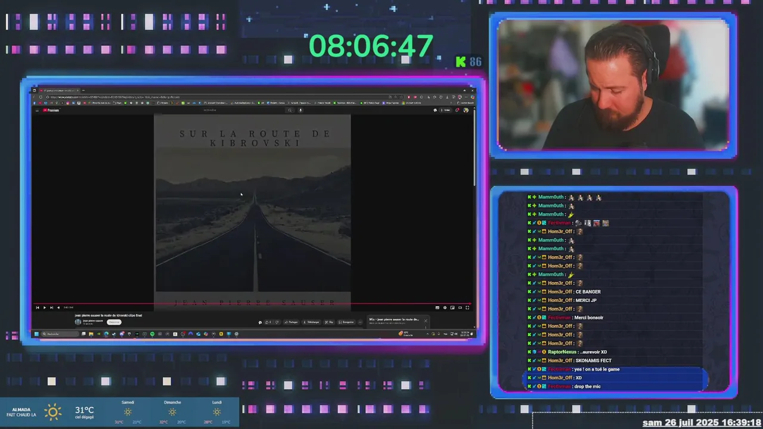The width and height of the screenshot is (763, 429).
Task: Click chat message 'SKONAMIS FECT'
Action: tap(593, 360)
